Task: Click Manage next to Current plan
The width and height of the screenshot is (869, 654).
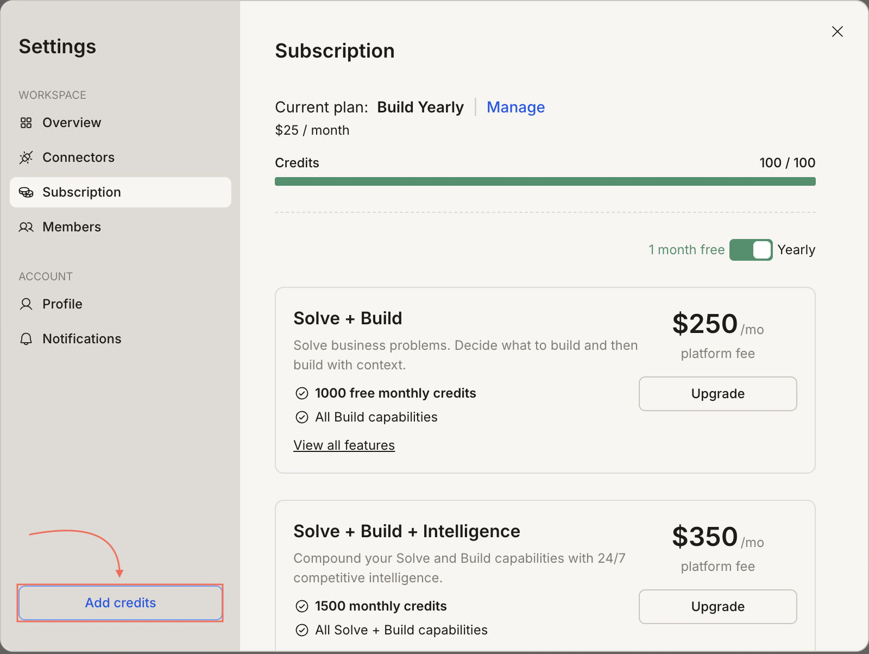Action: [x=515, y=108]
